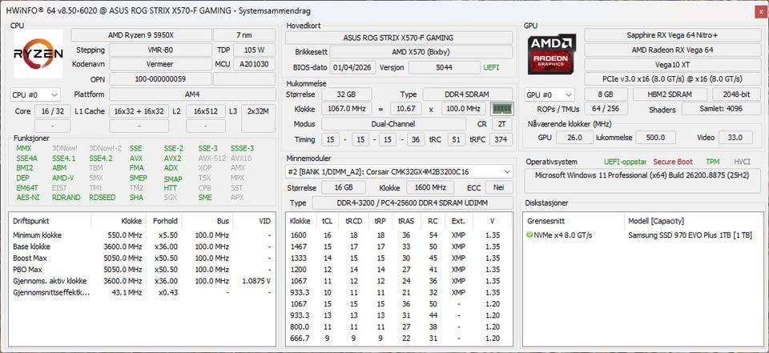Close the HWiNFO summary window
This screenshot has width=769, height=353.
click(759, 10)
